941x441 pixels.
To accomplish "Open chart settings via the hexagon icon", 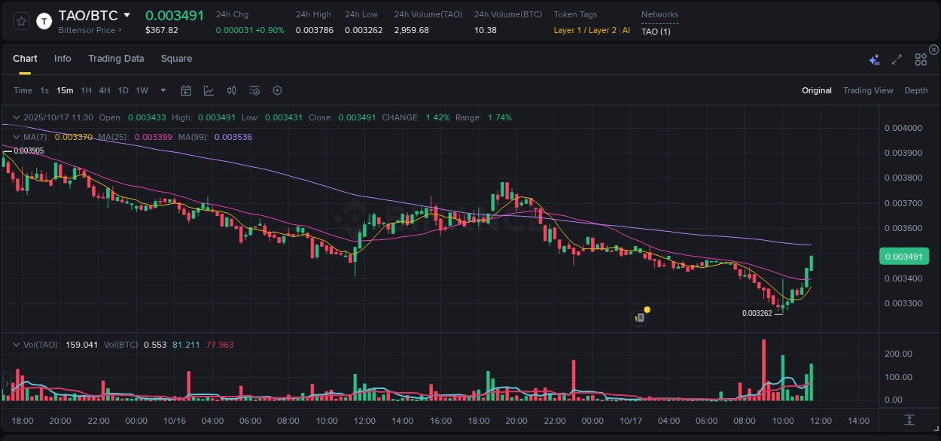I will click(x=277, y=90).
